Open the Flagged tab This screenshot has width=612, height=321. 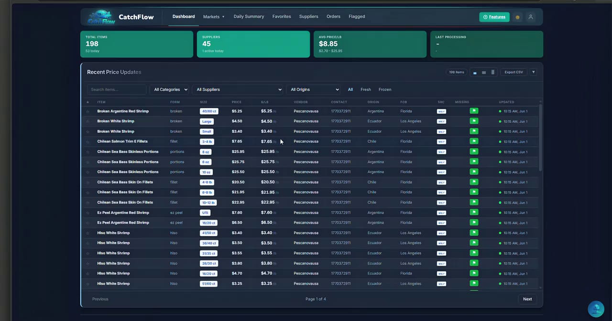(x=357, y=16)
